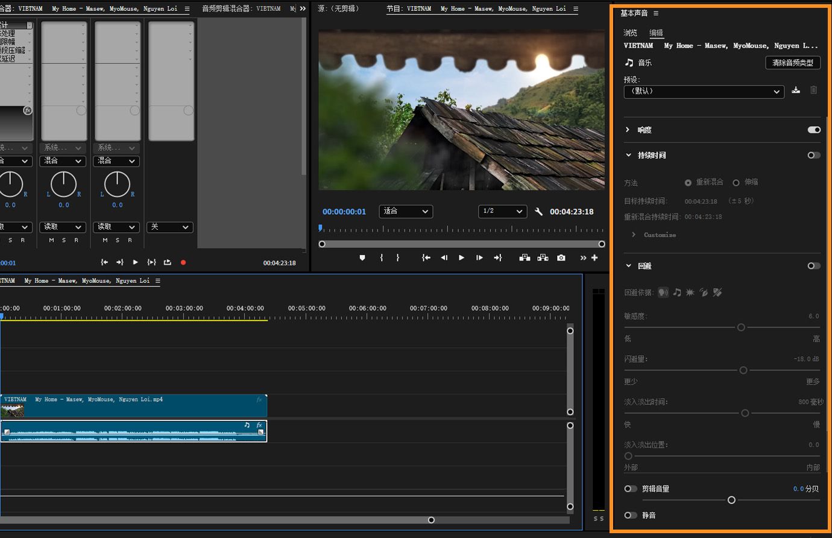
Task: Enable the 持续时间 duration toggle
Action: coord(813,155)
